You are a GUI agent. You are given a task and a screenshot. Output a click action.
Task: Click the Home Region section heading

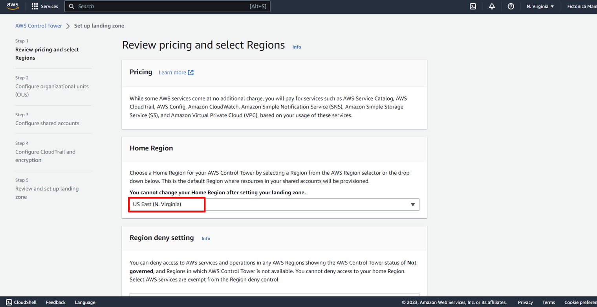[x=151, y=148]
